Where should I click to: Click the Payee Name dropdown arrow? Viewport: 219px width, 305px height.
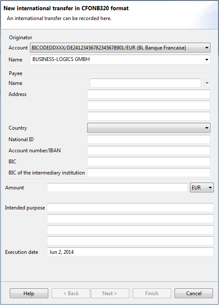point(207,83)
